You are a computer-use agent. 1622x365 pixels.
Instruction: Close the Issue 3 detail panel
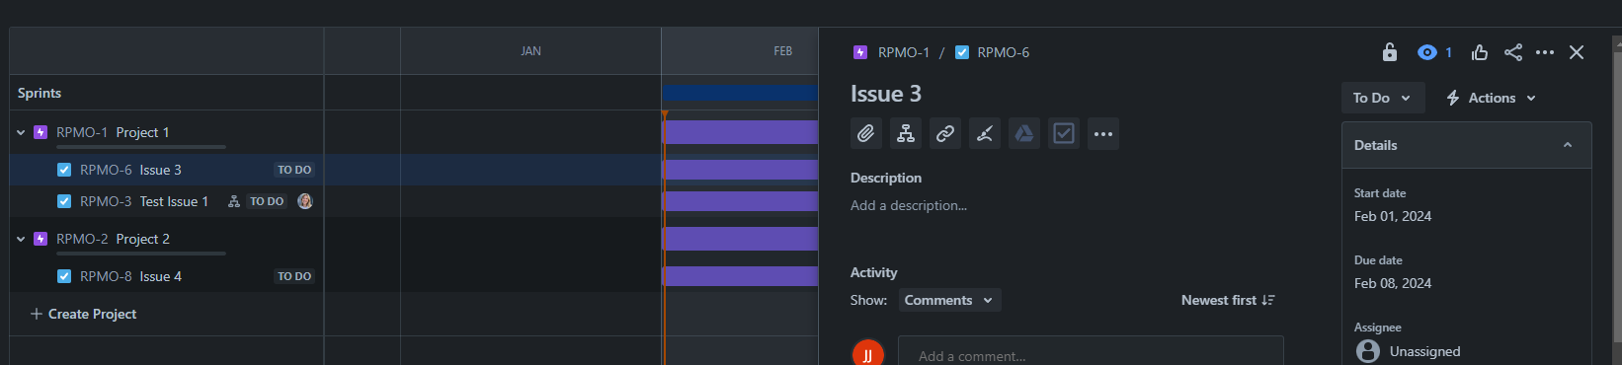tap(1577, 52)
